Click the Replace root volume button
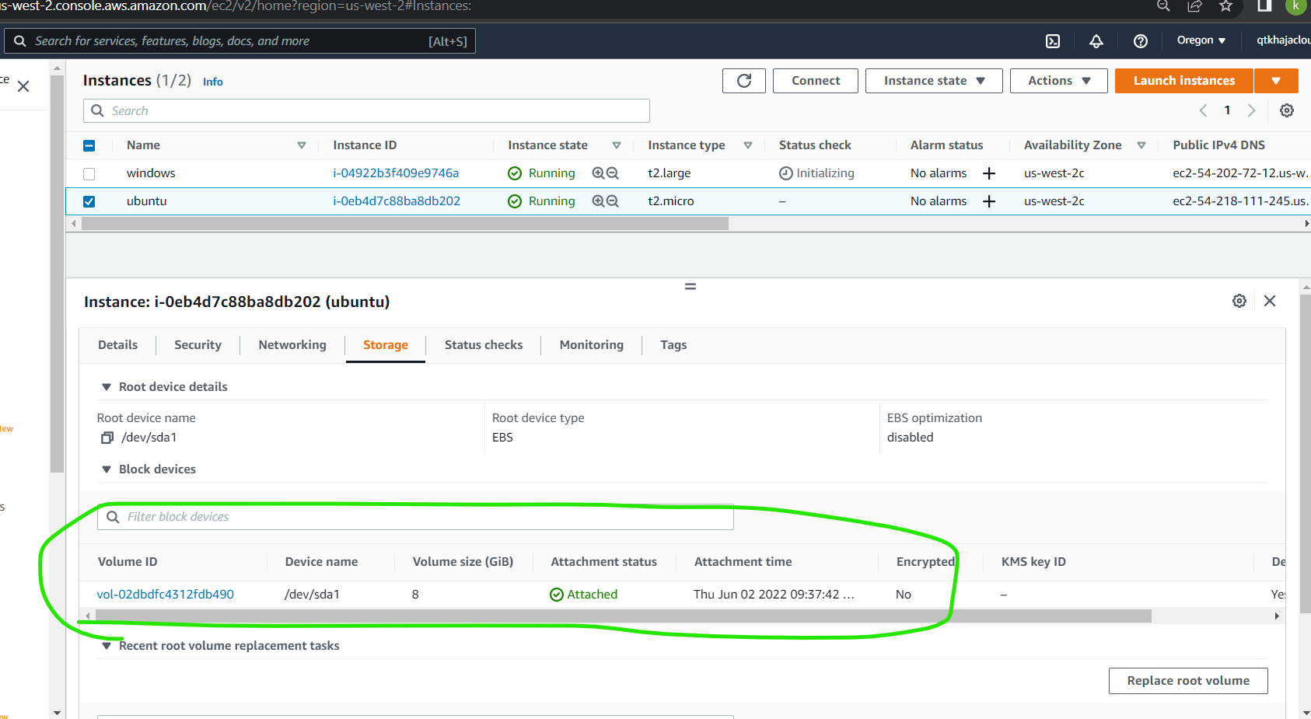 coord(1188,681)
